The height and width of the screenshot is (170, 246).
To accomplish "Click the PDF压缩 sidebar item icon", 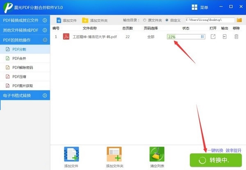I will [7, 77].
